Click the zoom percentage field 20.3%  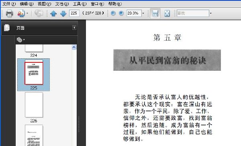(x=134, y=13)
